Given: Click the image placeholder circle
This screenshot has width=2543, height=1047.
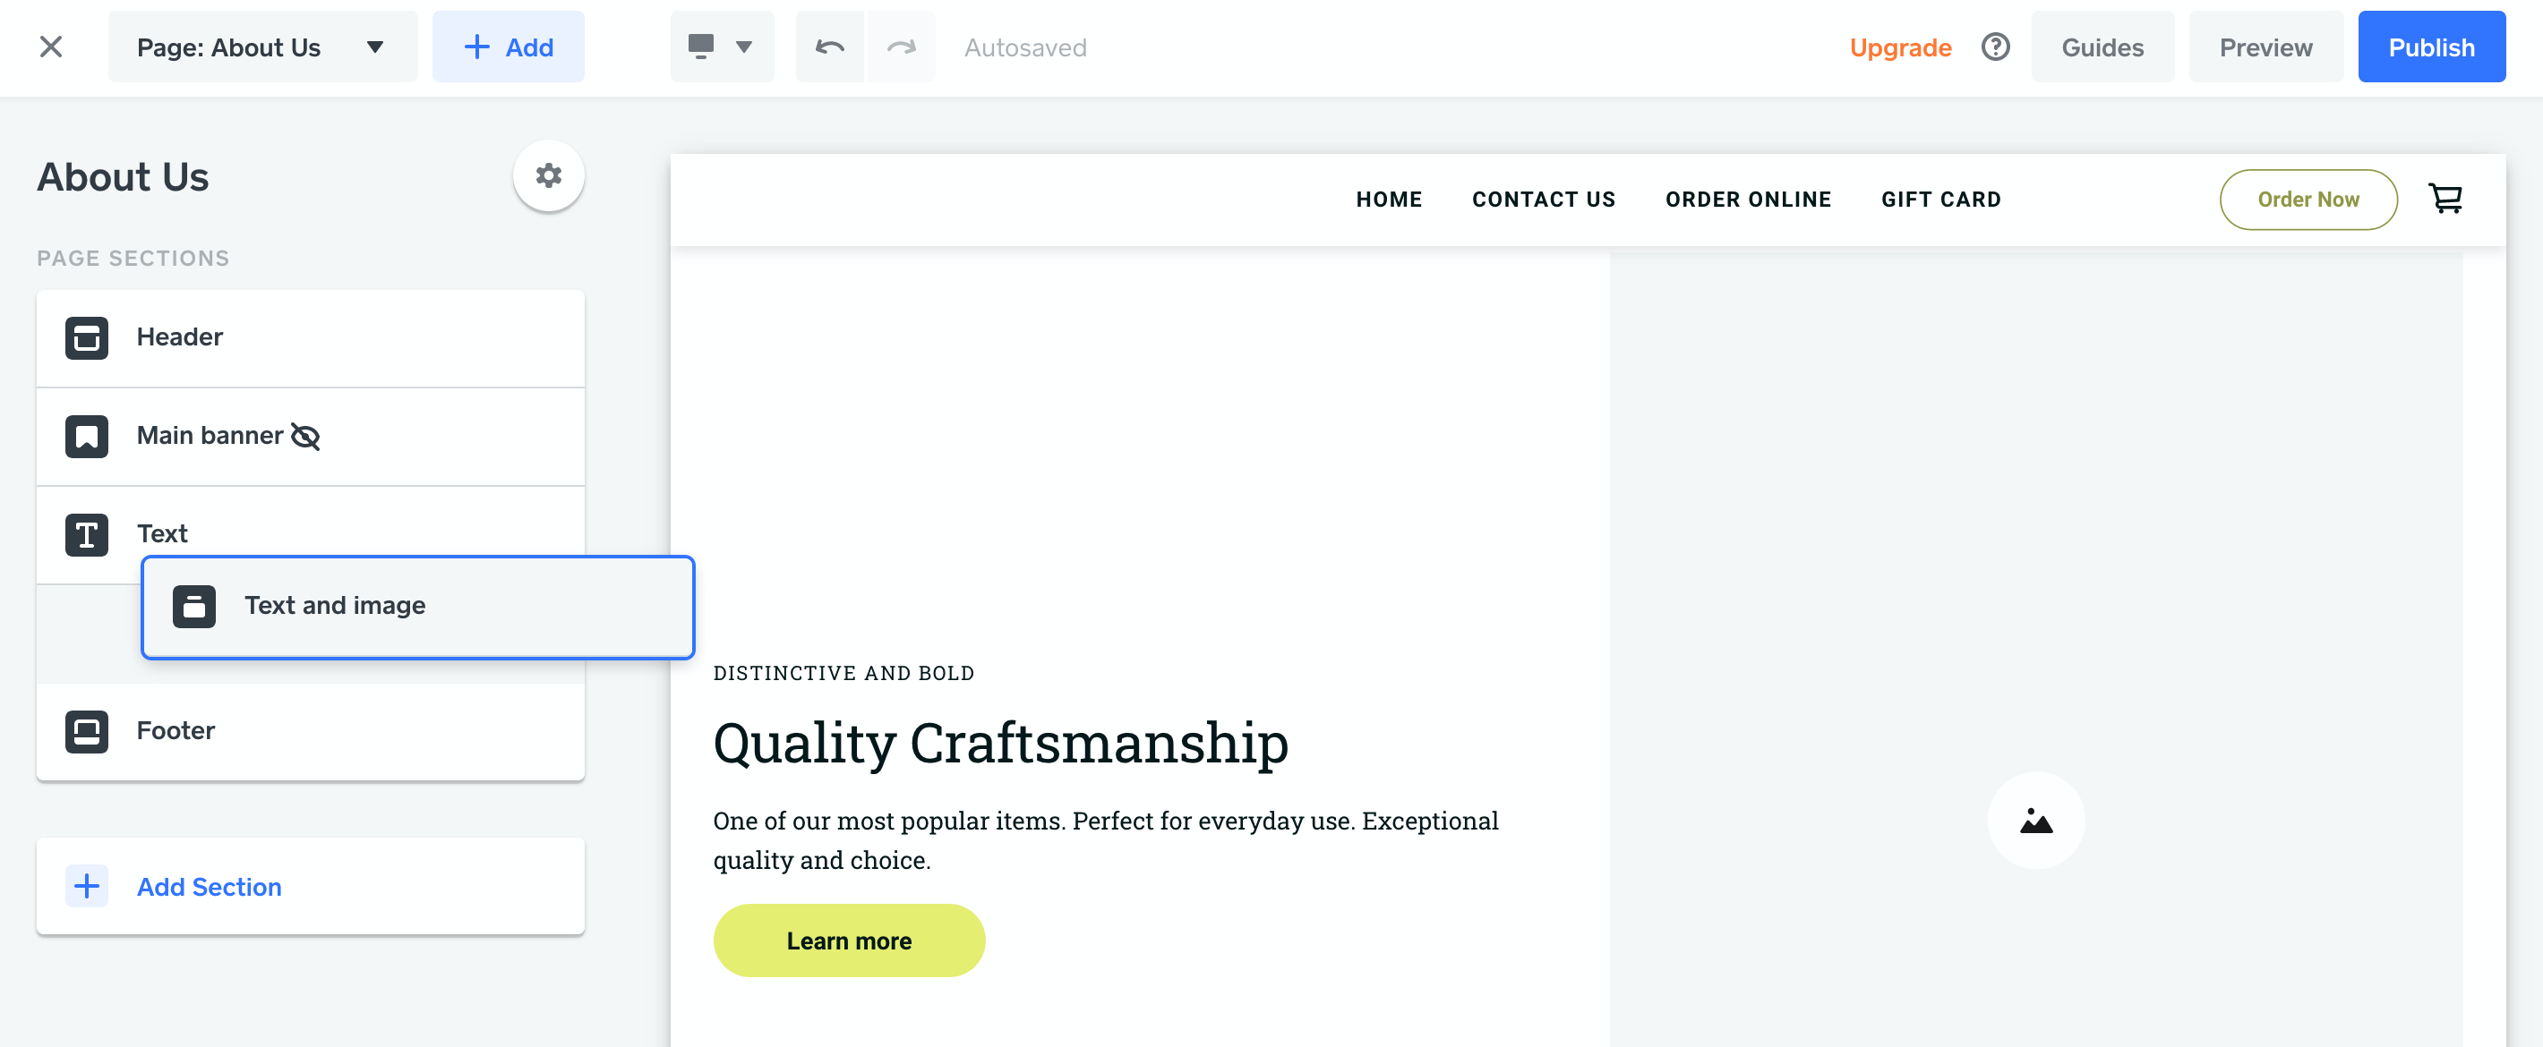Looking at the screenshot, I should [2036, 820].
